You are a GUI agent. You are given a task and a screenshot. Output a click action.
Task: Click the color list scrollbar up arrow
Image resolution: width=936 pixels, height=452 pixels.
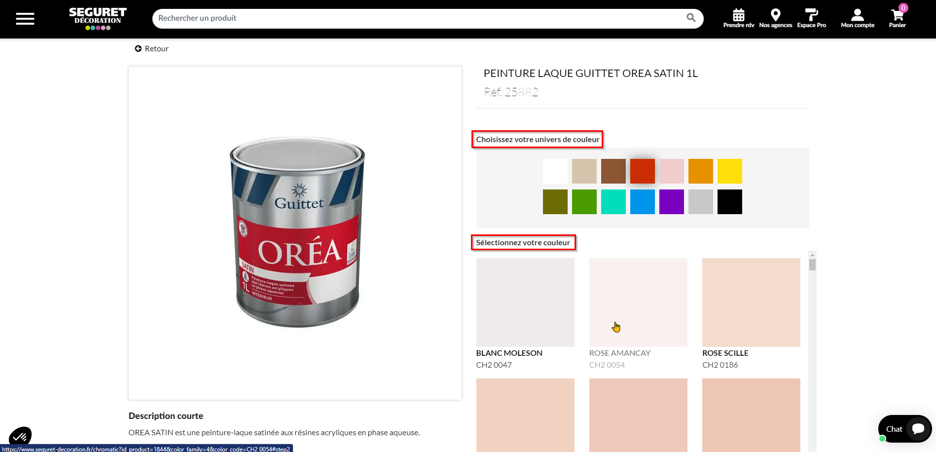pyautogui.click(x=812, y=255)
